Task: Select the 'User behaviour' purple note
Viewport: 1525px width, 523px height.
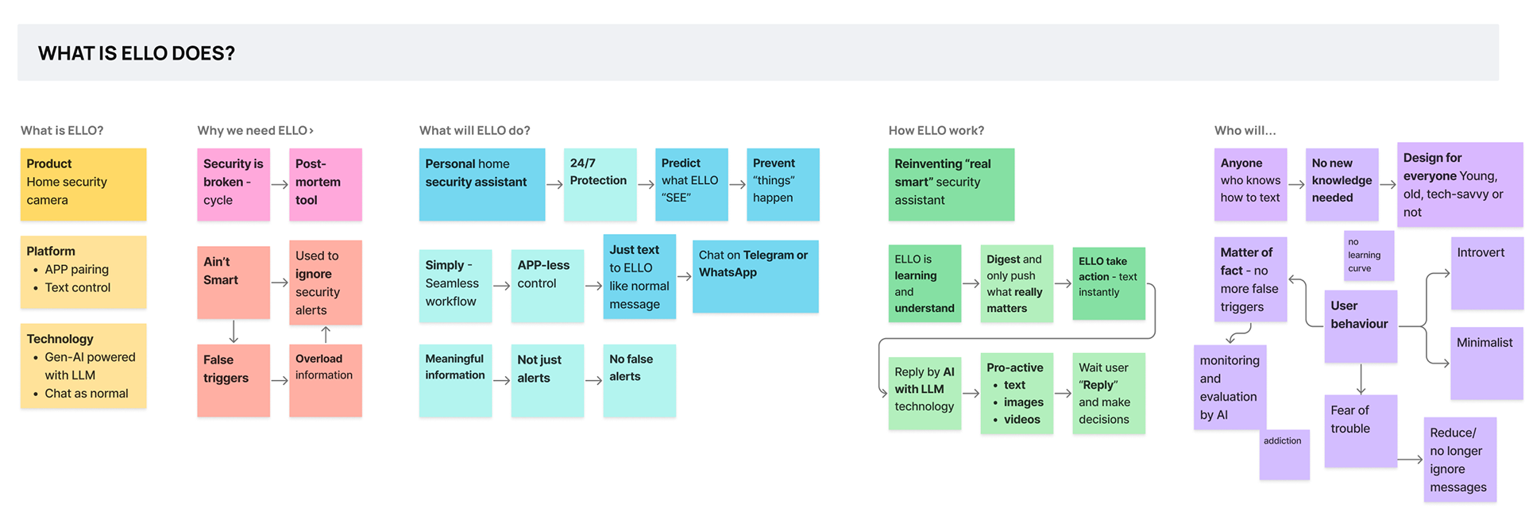Action: point(1361,326)
